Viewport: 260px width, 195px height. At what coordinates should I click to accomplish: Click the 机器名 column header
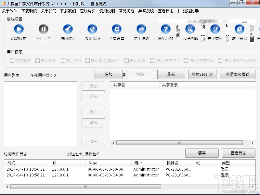pos(178,163)
